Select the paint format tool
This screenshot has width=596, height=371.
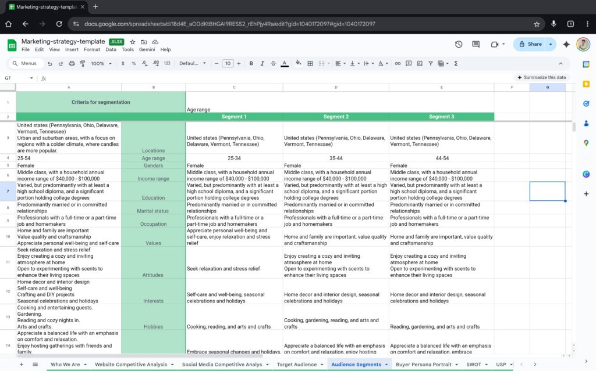click(x=82, y=63)
